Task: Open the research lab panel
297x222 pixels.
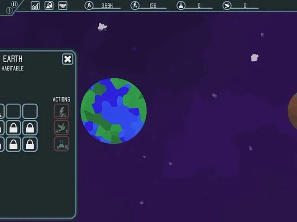Action: (49, 6)
